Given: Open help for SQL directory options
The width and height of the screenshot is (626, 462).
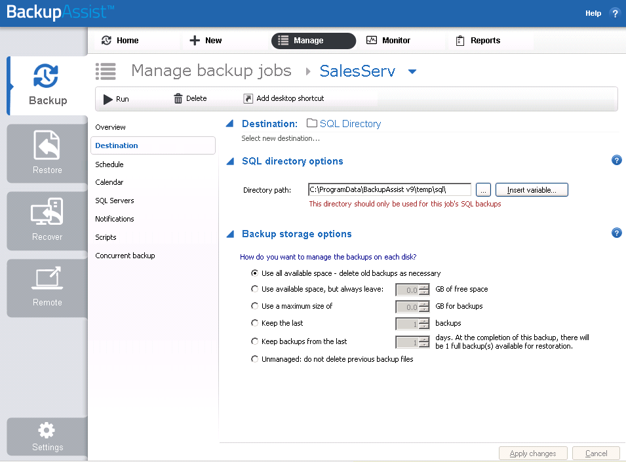Looking at the screenshot, I should (x=616, y=161).
